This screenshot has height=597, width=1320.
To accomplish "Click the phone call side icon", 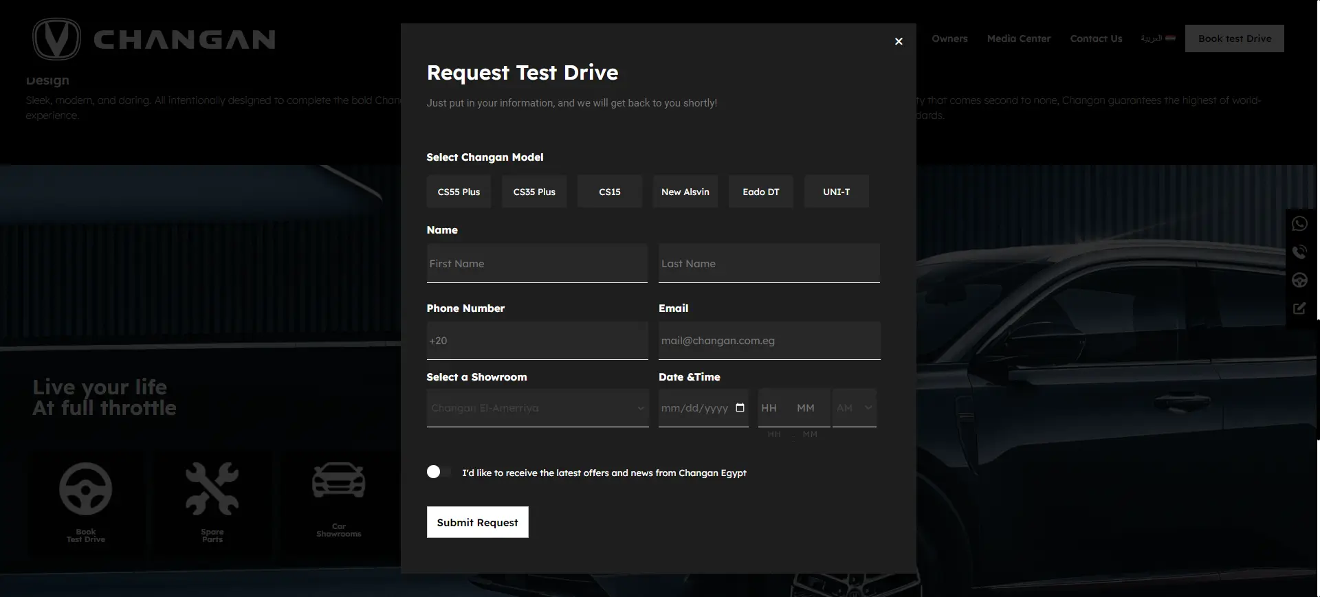I will click(1299, 252).
